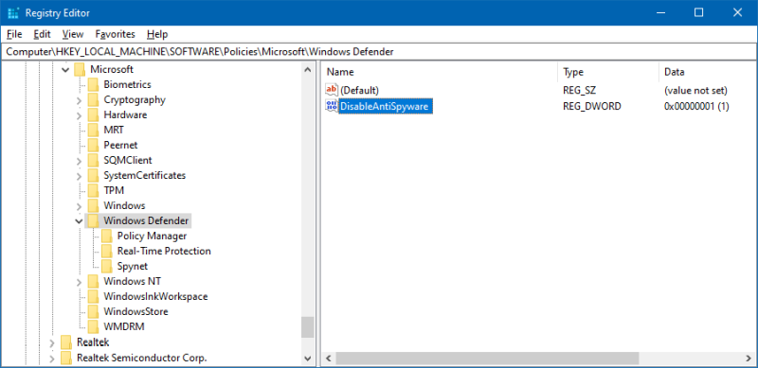Click the REG_SZ type cell

point(579,90)
